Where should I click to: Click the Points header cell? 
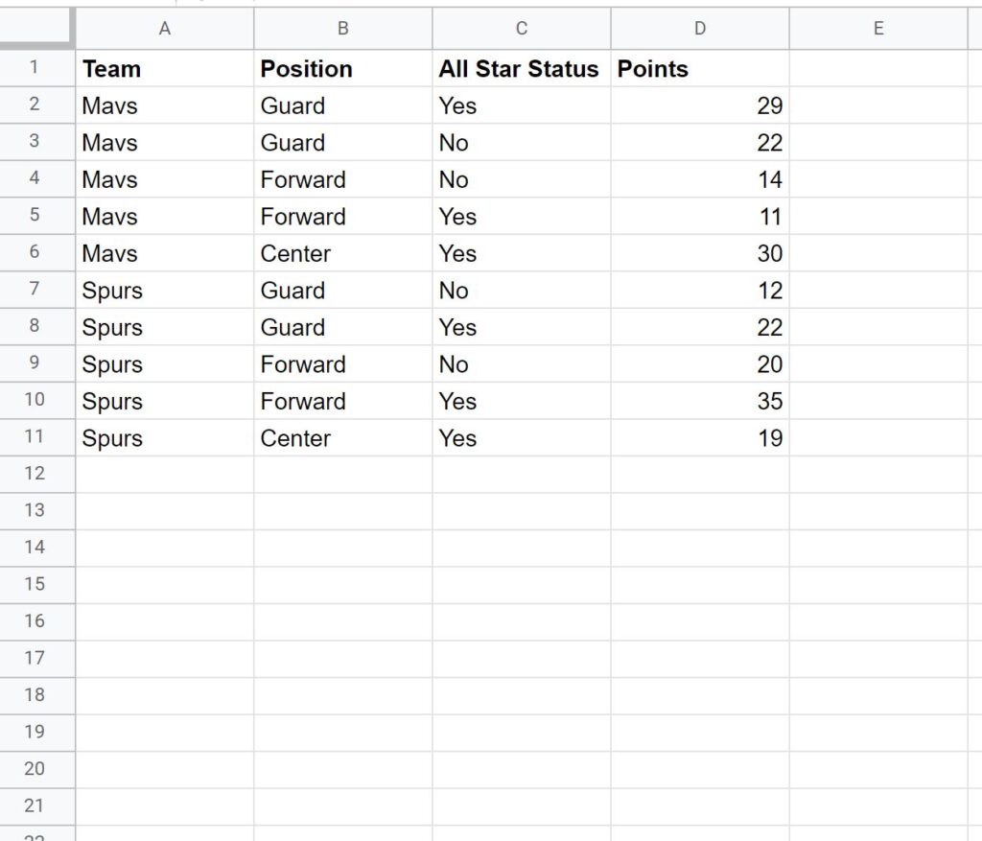pos(699,68)
